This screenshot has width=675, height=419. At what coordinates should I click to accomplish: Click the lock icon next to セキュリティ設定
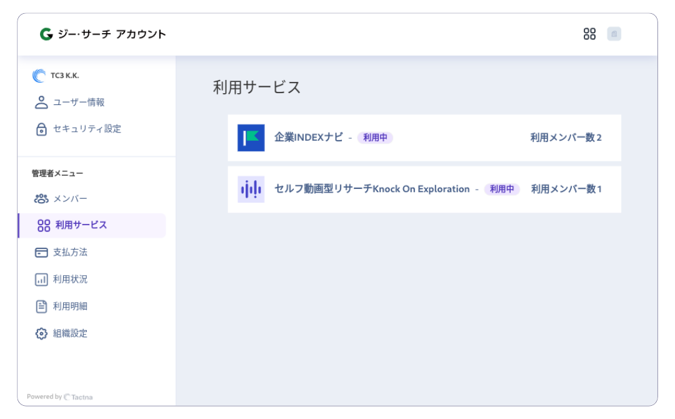click(41, 129)
